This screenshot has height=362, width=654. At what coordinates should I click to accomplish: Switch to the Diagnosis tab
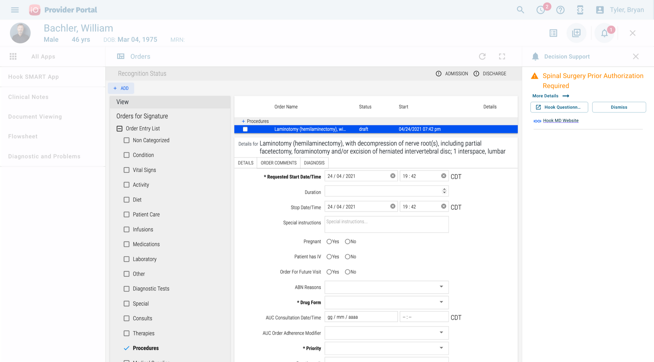point(314,163)
